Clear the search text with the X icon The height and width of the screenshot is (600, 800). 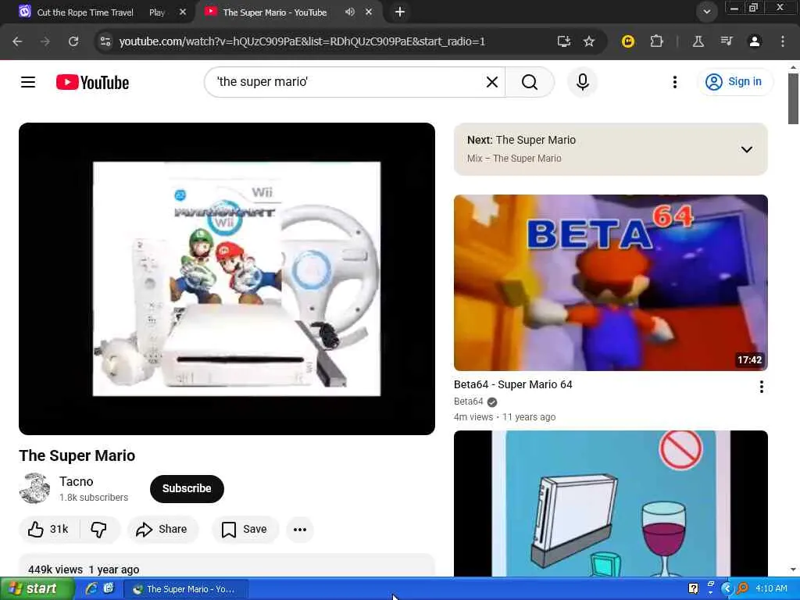[x=492, y=82]
